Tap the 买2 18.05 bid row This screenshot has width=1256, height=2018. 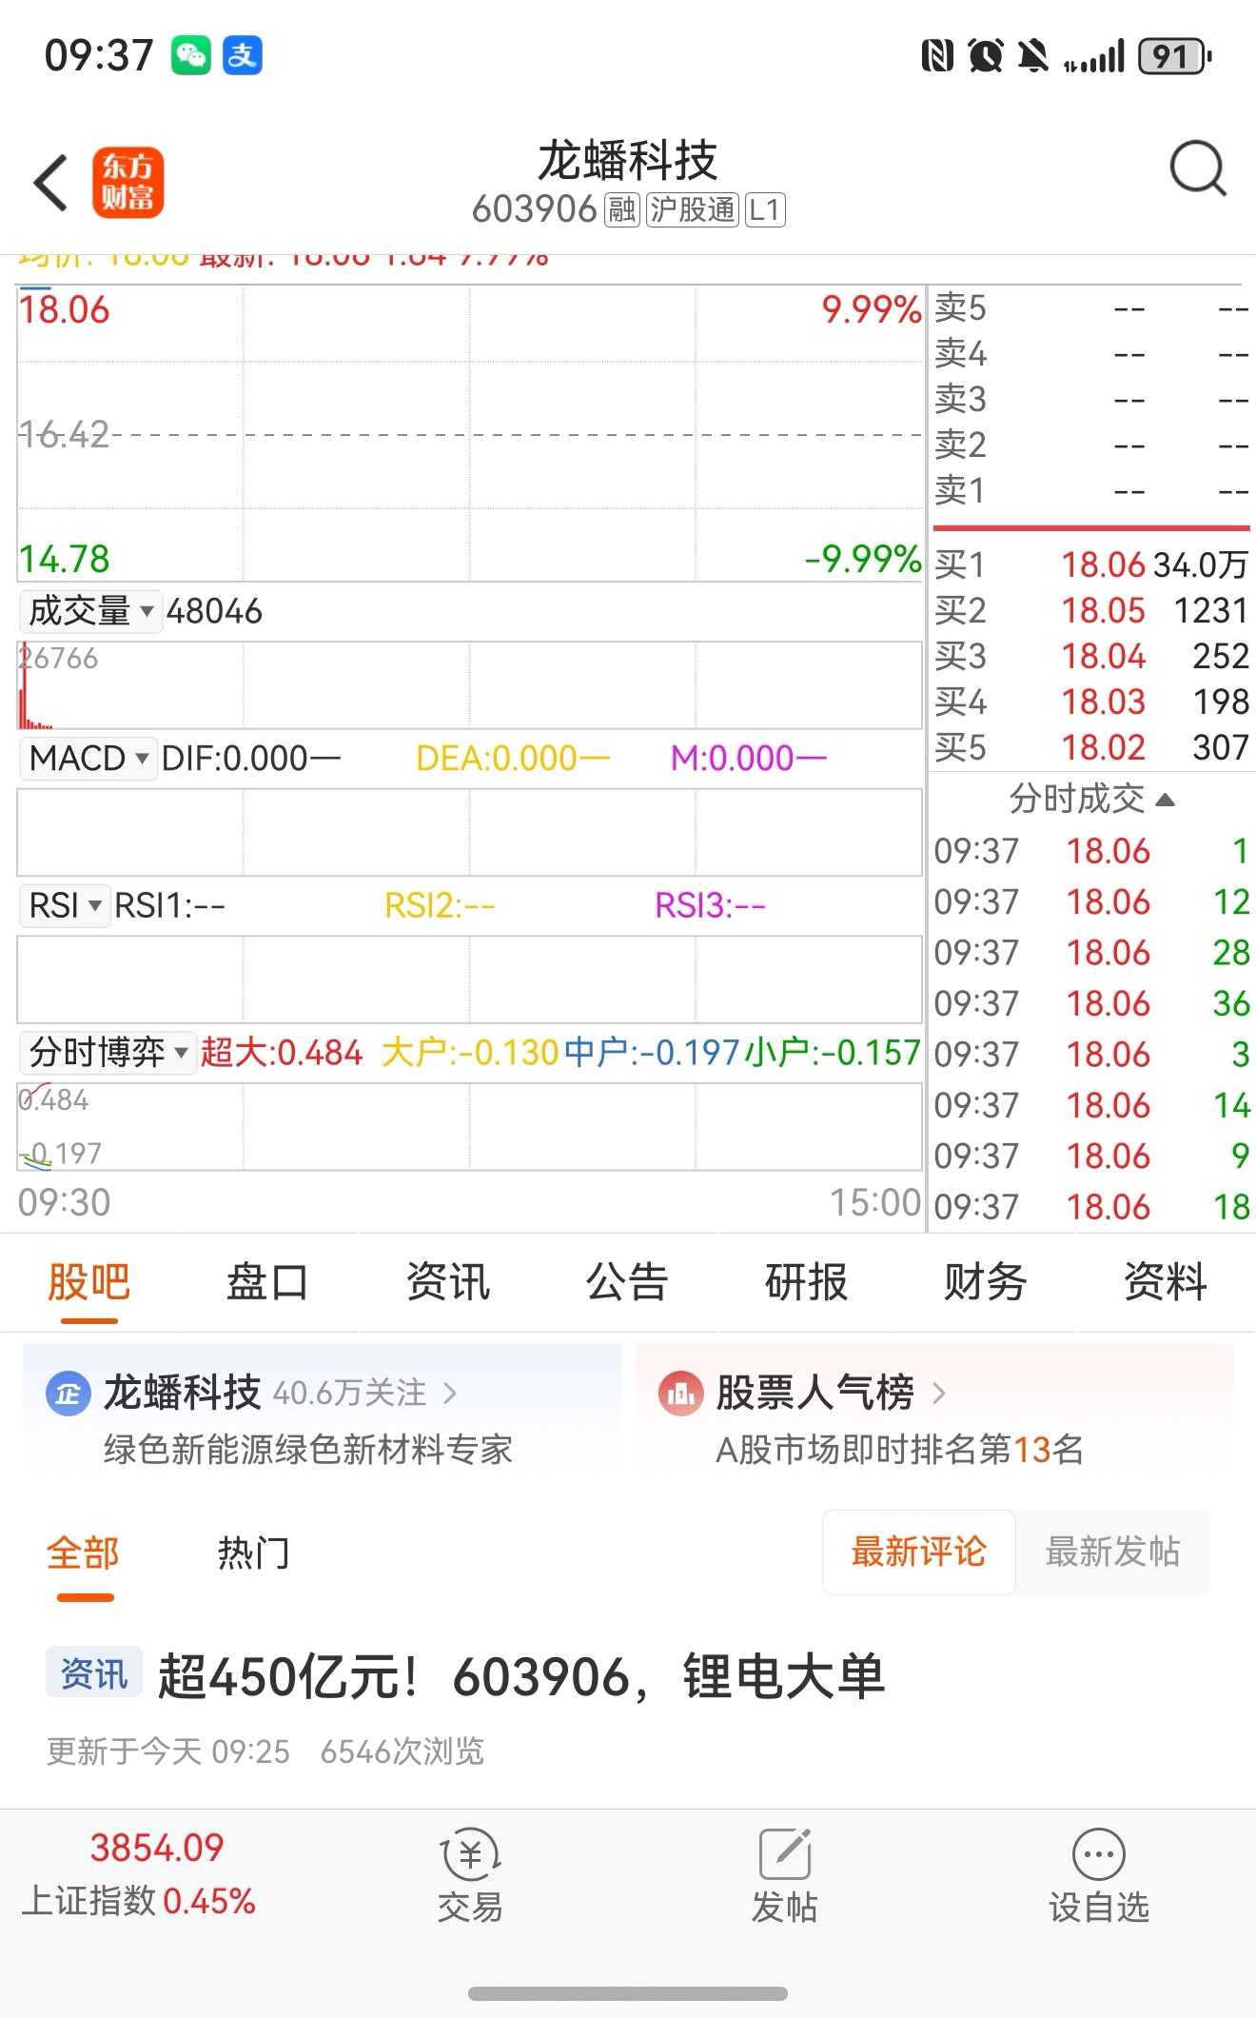coord(1091,611)
